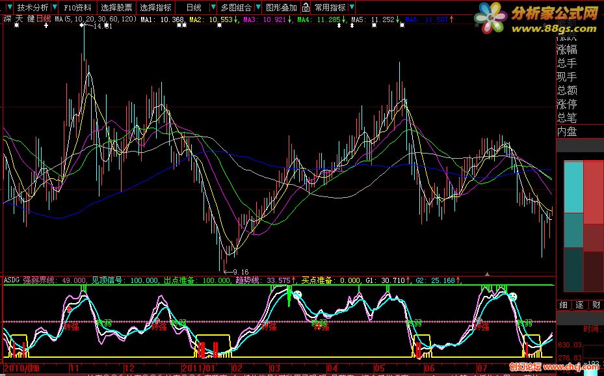Click the medium teal volume block

(573, 230)
